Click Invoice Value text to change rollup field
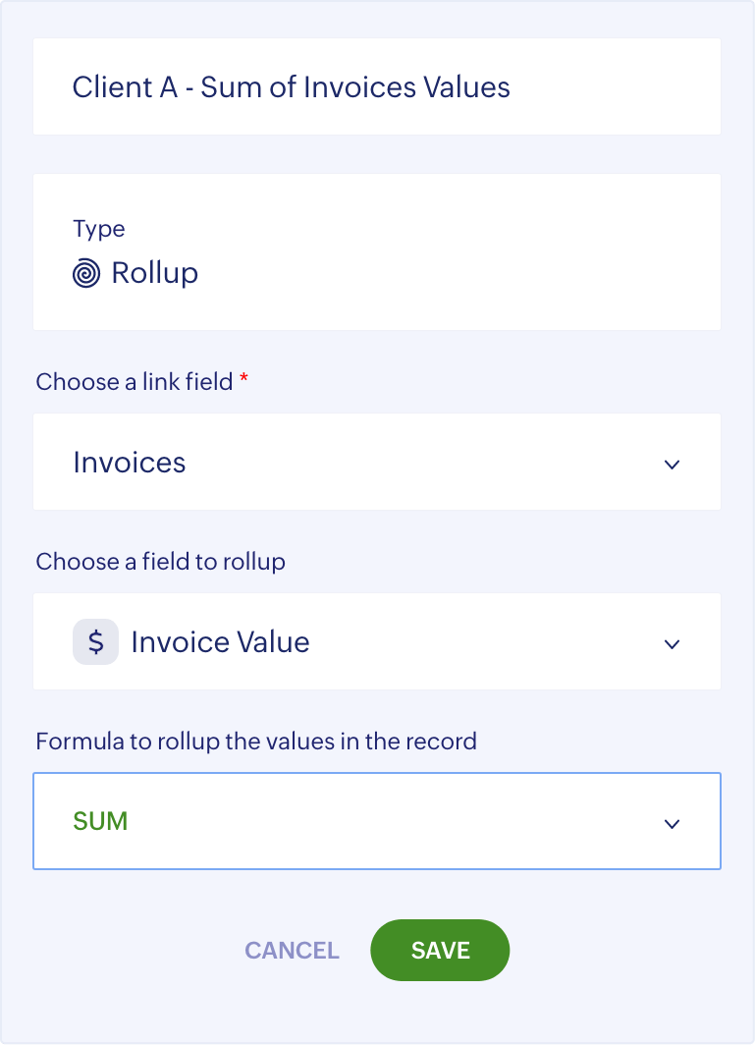The width and height of the screenshot is (755, 1045). pos(221,641)
